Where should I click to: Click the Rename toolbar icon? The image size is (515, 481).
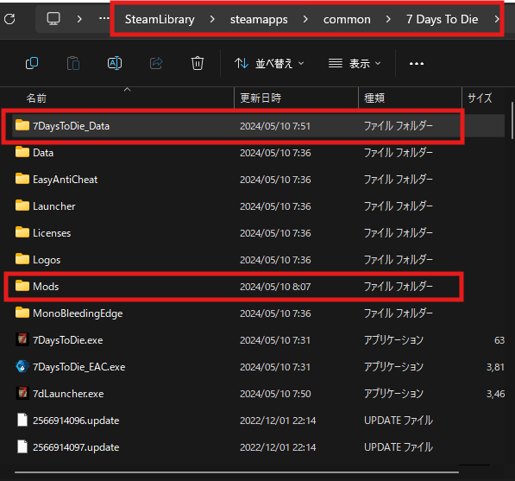[x=115, y=63]
